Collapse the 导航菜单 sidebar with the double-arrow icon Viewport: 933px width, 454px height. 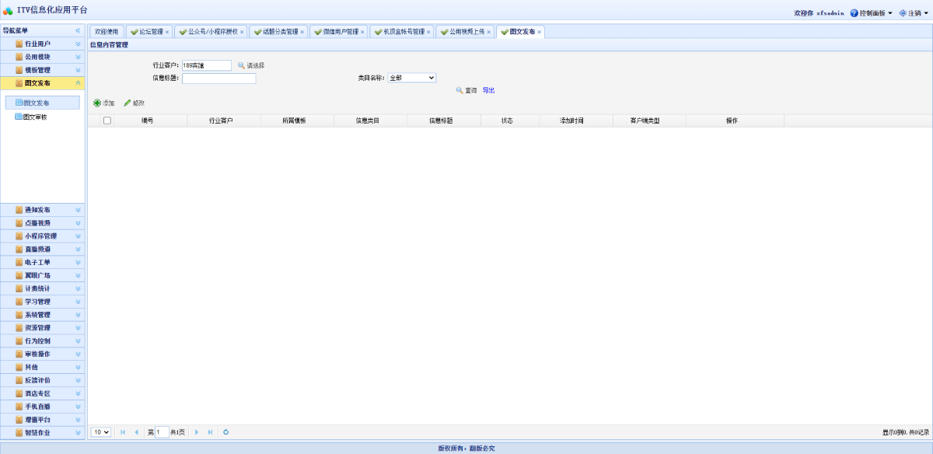click(78, 30)
